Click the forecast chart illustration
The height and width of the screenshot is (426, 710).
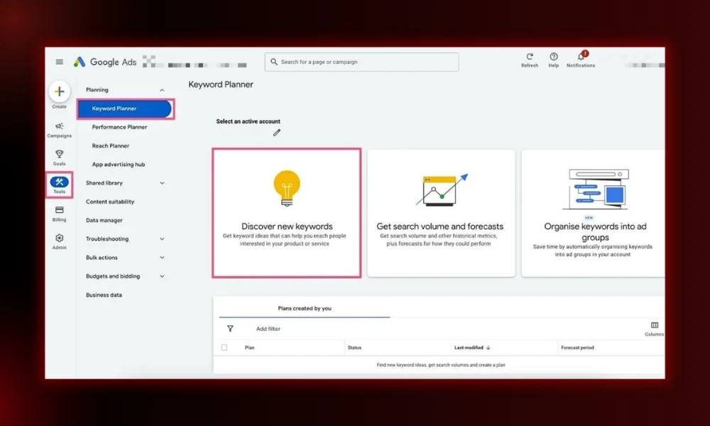click(x=442, y=190)
